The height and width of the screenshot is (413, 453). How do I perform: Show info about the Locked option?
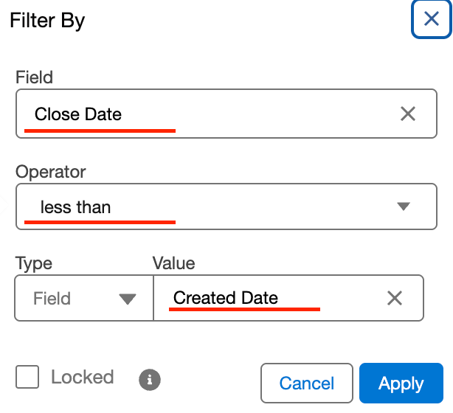coord(150,380)
